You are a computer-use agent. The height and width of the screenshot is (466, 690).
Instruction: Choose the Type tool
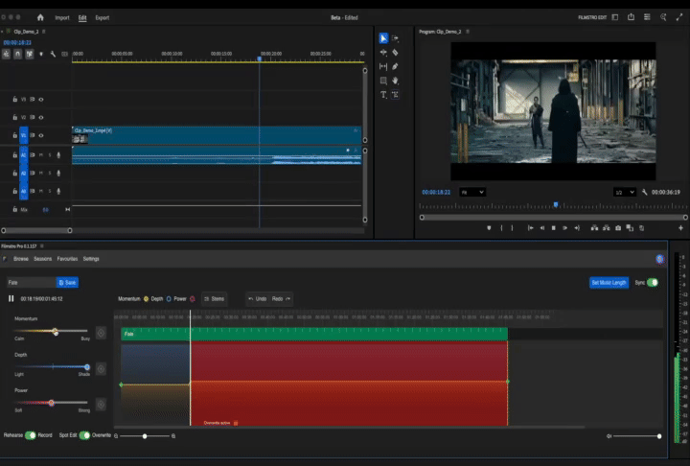tap(383, 95)
